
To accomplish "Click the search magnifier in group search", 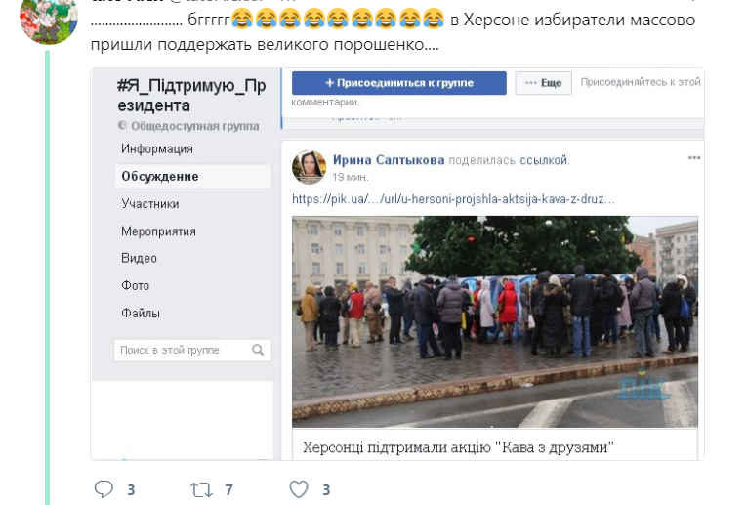I will [258, 350].
